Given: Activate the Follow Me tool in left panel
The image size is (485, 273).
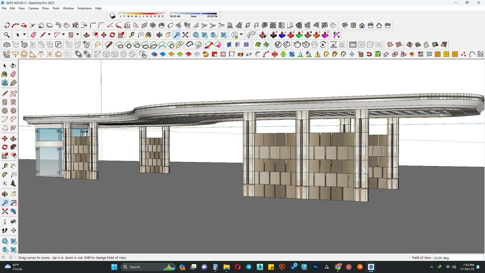Looking at the screenshot, I should [x=13, y=147].
